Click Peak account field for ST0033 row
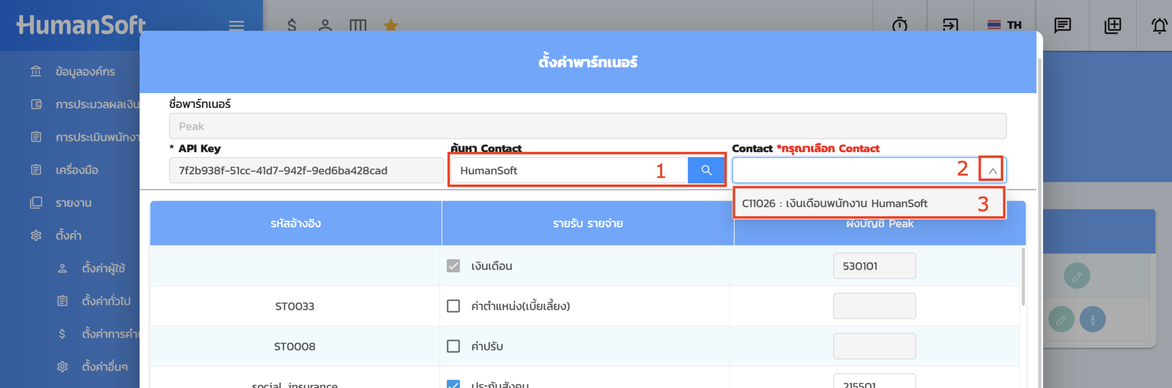 [x=874, y=306]
